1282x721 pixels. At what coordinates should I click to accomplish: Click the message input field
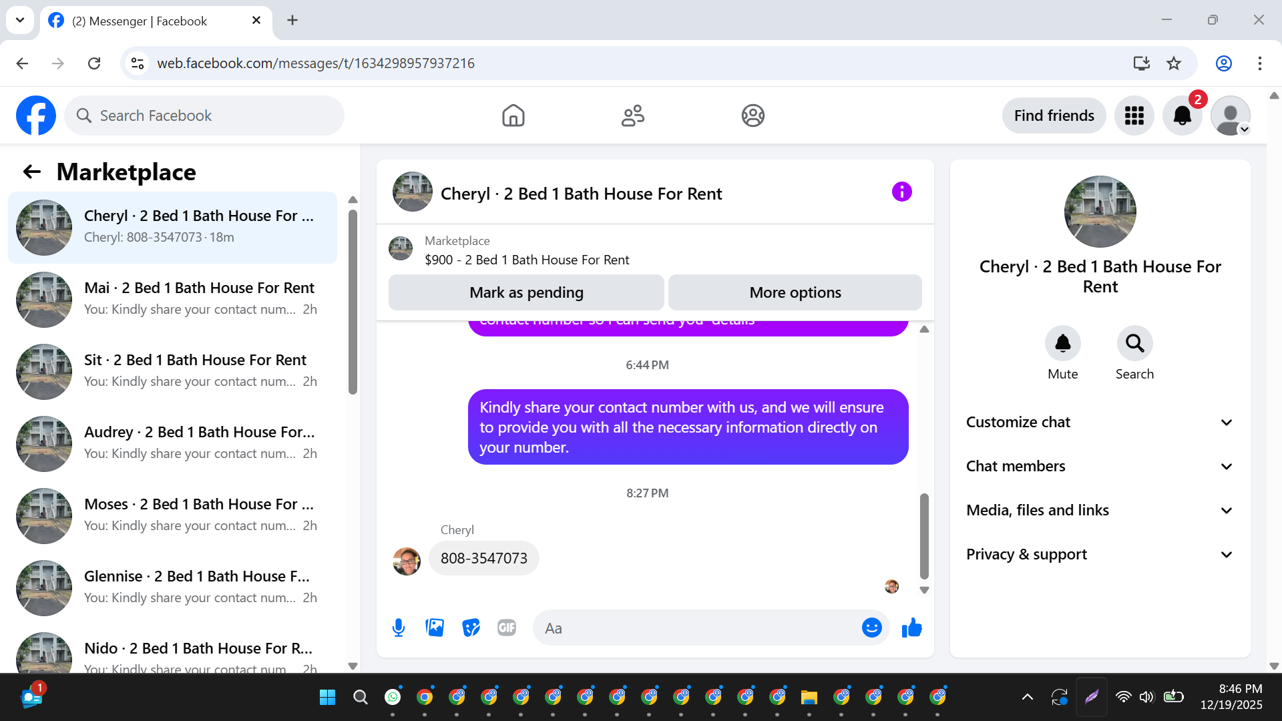tap(694, 628)
